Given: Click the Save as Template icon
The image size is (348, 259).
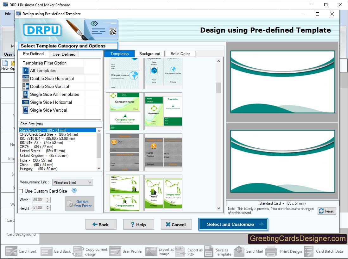Looking at the screenshot, I should [x=209, y=251].
